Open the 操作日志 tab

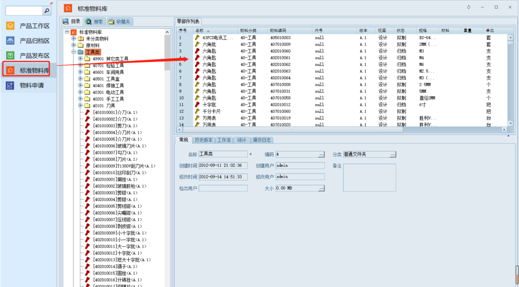262,140
